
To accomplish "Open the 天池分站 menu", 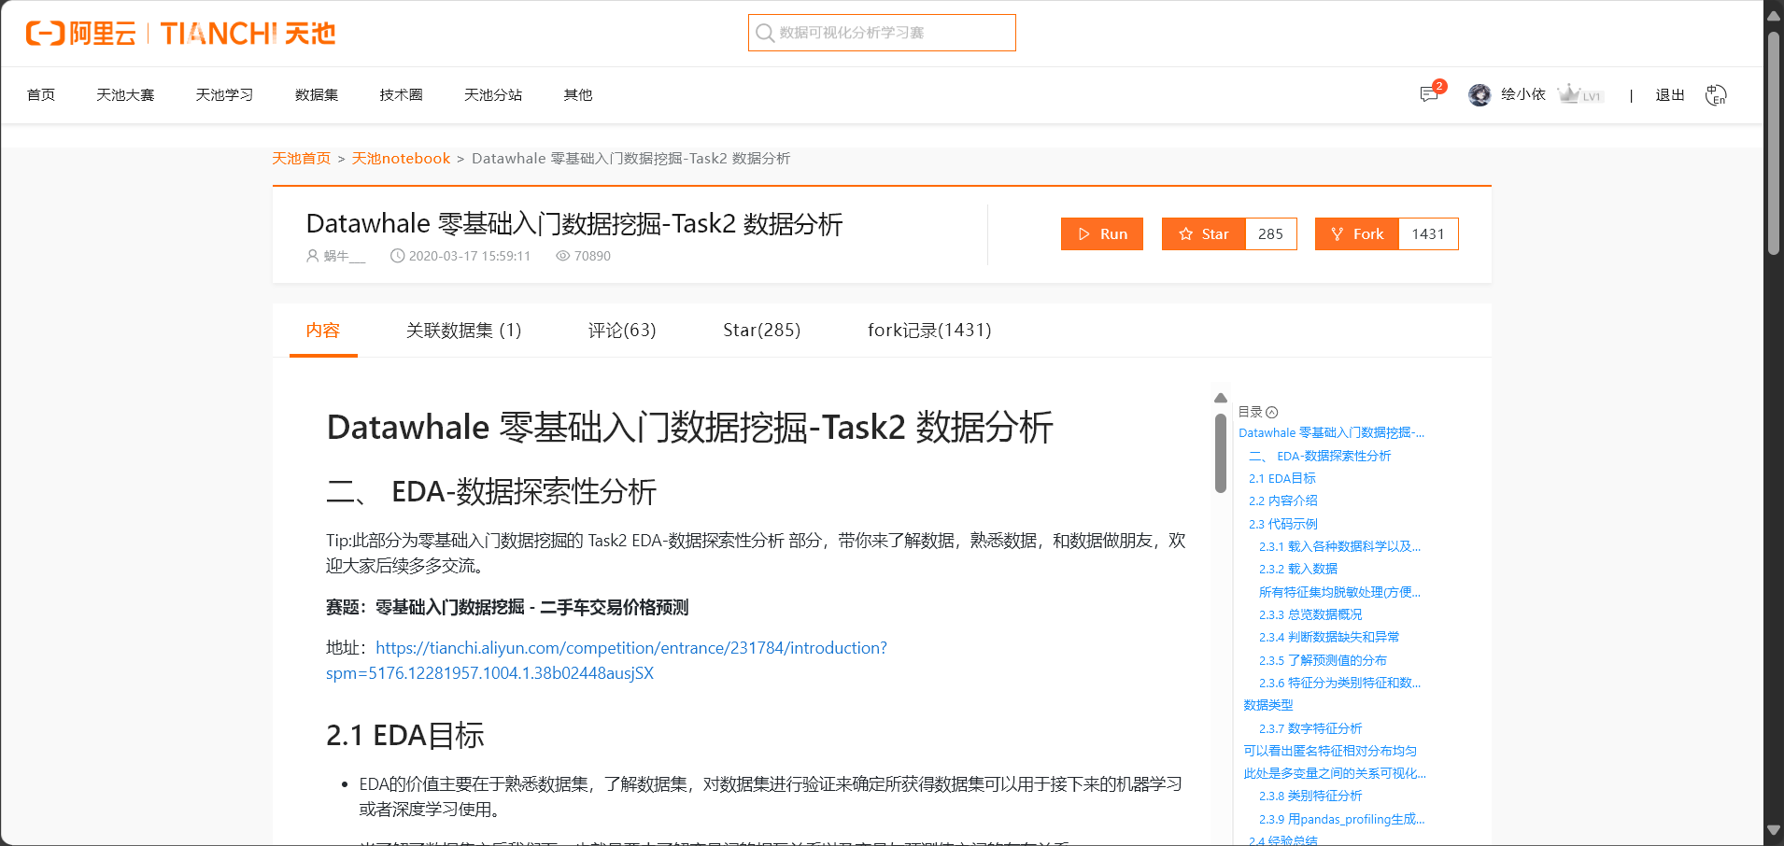I will tap(493, 95).
